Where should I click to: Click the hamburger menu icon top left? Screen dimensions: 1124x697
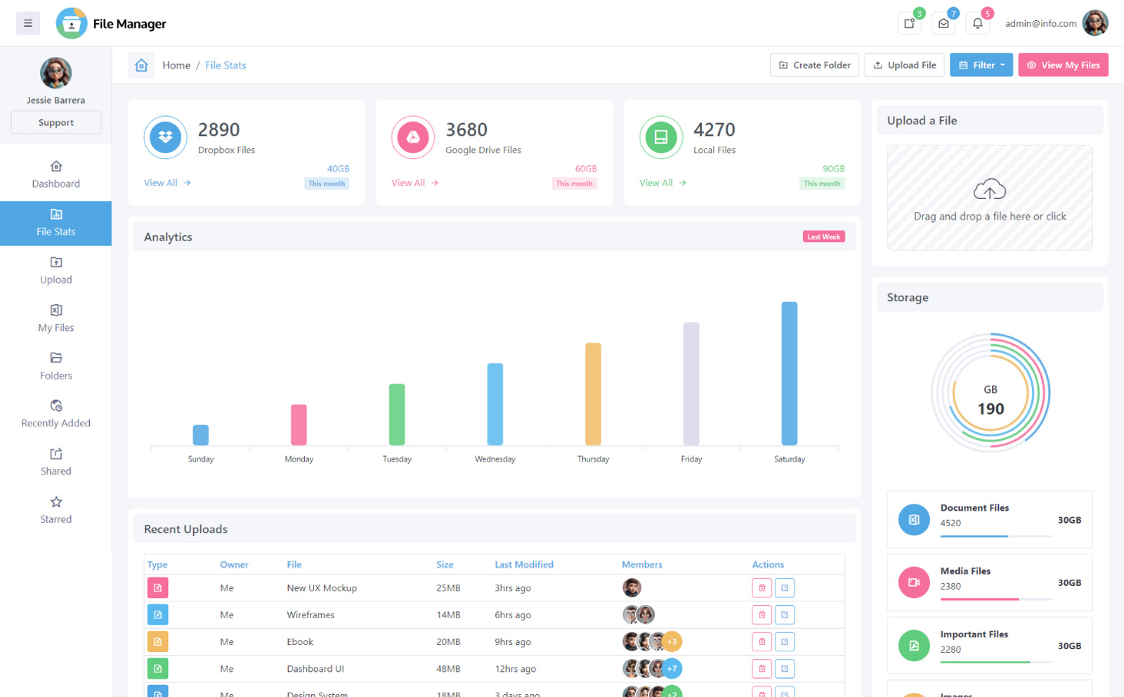[x=28, y=22]
